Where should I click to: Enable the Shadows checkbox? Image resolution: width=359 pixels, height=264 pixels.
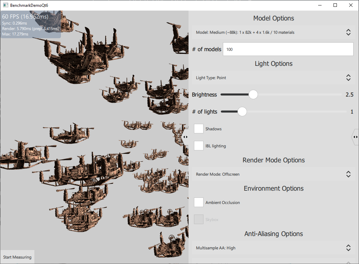pos(199,129)
